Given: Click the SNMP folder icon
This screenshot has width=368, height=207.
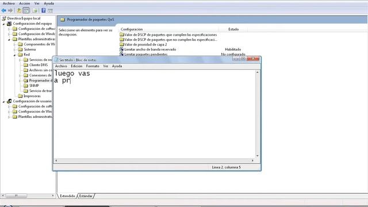Looking at the screenshot, I should (26, 86).
